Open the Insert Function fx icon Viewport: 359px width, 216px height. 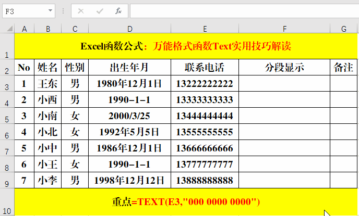coord(118,11)
